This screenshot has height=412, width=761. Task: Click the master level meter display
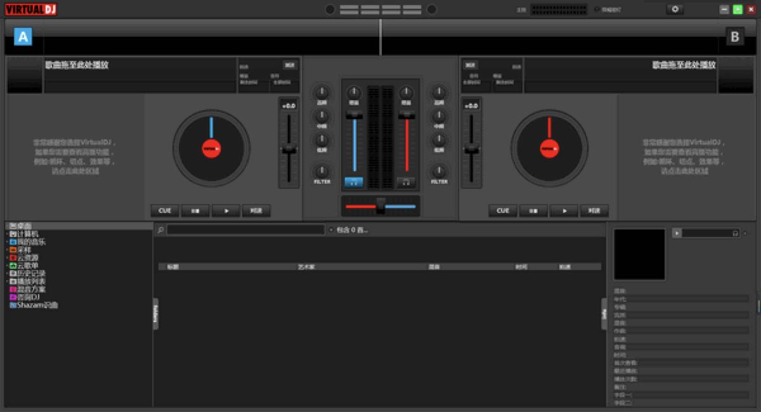[x=558, y=10]
